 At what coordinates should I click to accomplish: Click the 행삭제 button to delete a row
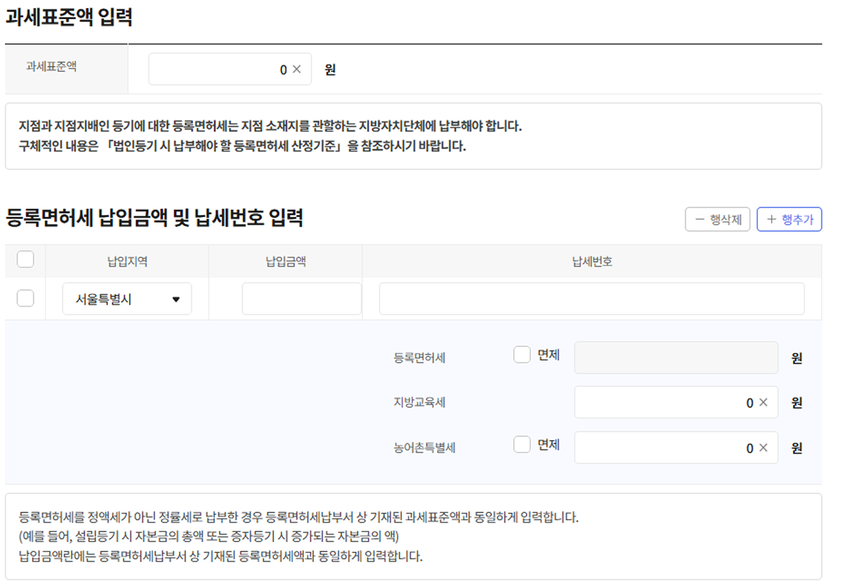pyautogui.click(x=718, y=219)
